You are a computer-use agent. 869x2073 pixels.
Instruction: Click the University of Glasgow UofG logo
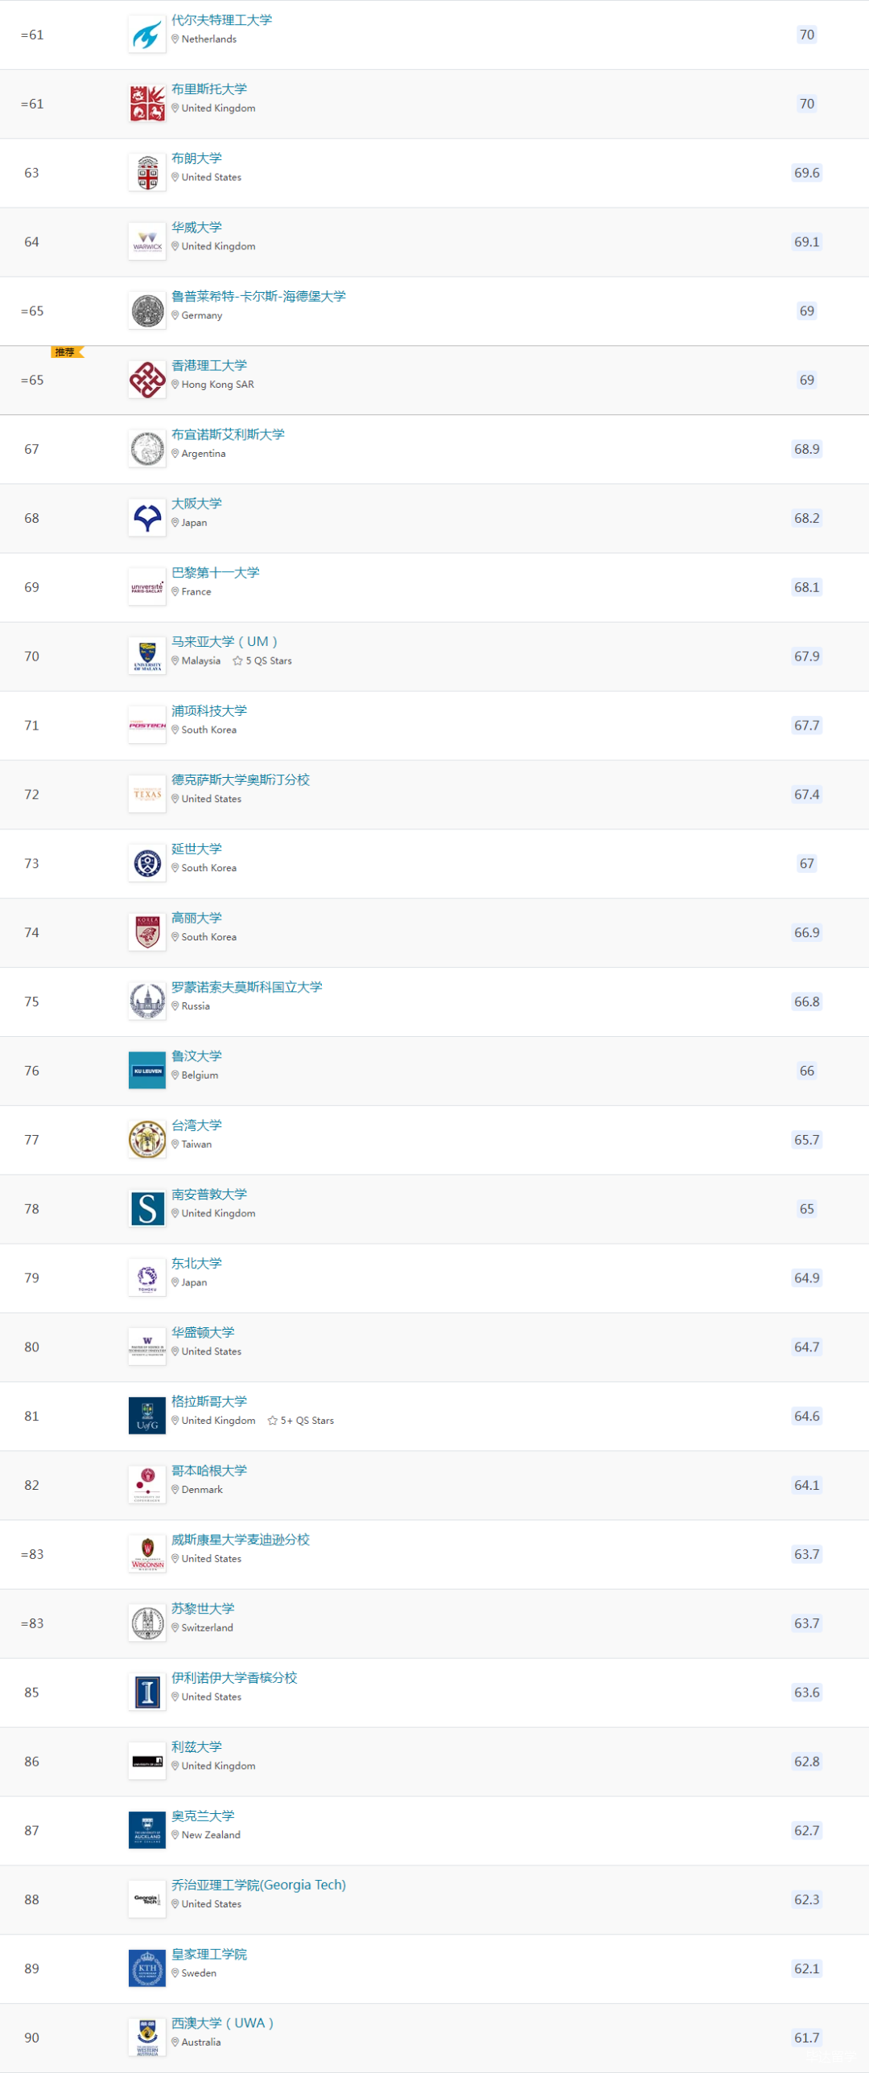click(x=147, y=1417)
